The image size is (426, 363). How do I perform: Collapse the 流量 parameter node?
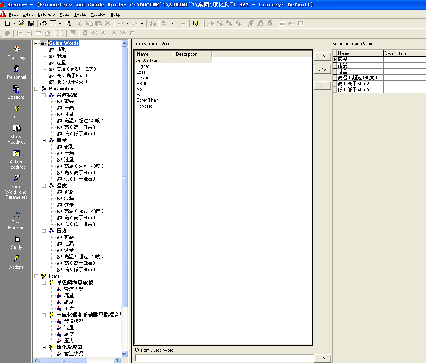(x=44, y=141)
